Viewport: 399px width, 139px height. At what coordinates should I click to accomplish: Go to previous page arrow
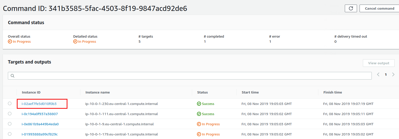[x=378, y=74]
